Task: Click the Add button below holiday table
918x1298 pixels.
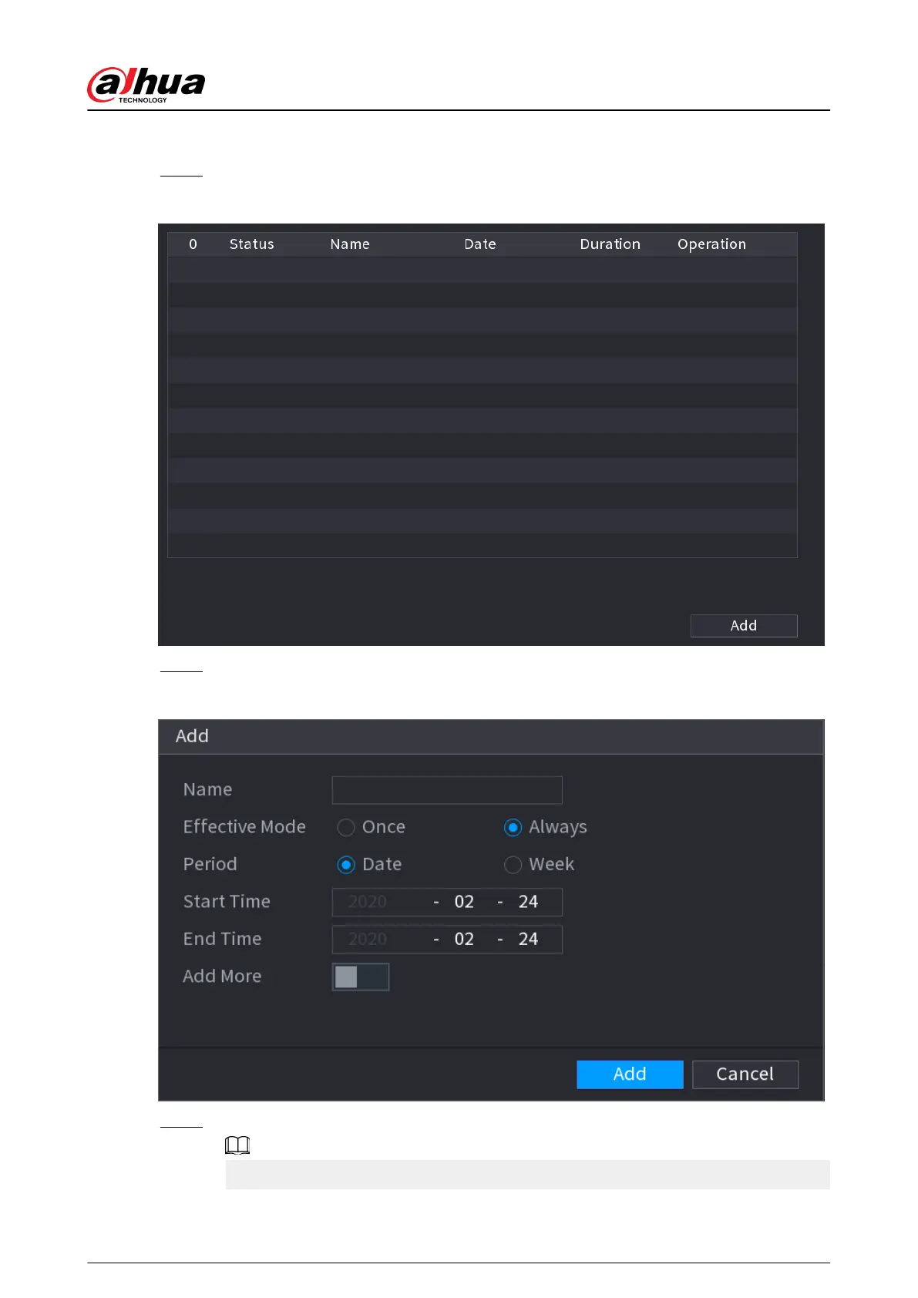Action: coord(744,625)
